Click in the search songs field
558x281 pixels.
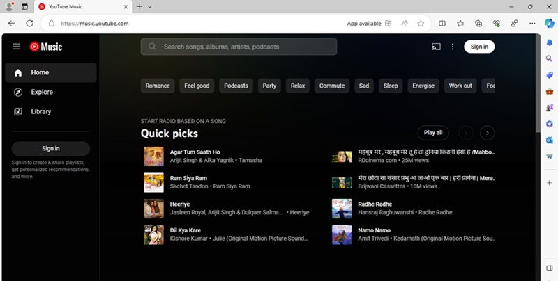(239, 47)
